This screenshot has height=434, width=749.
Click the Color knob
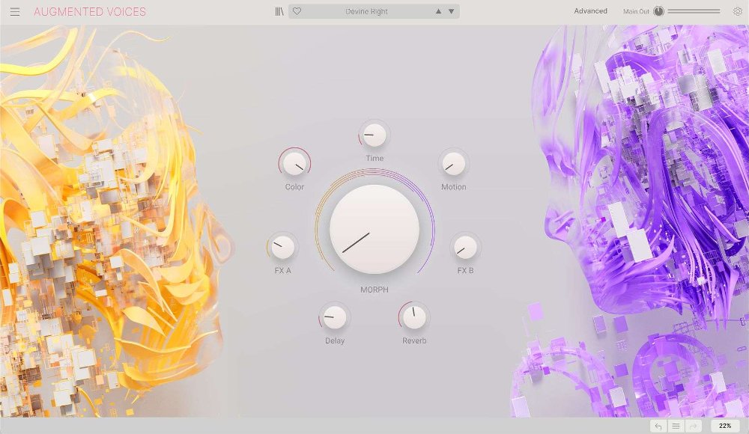(294, 165)
